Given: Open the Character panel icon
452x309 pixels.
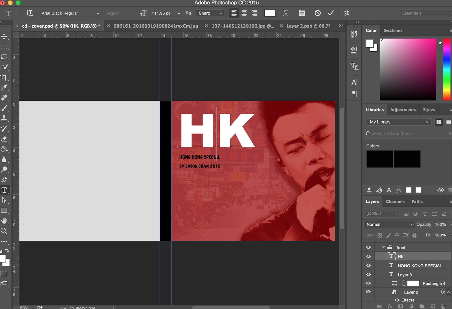Looking at the screenshot, I should (x=354, y=82).
